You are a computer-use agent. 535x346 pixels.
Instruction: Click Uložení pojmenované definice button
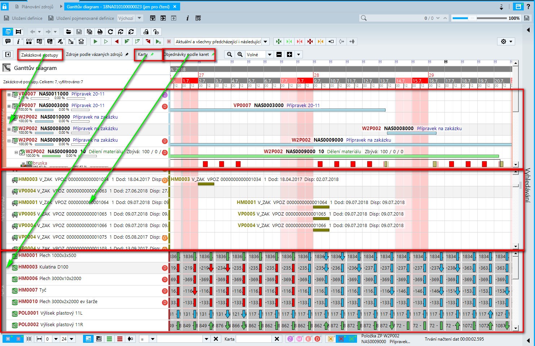pyautogui.click(x=81, y=18)
